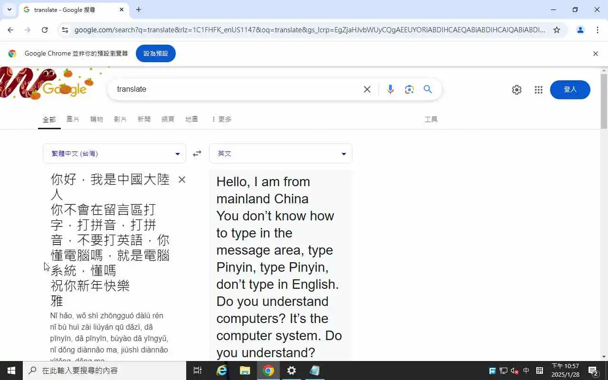Click the Chrome address bar URL
Screen dimensions: 608x380
point(310,30)
